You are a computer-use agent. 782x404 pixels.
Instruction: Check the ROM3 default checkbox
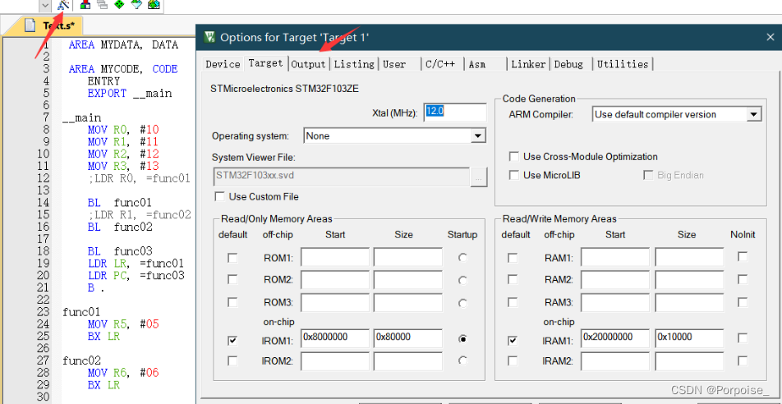232,302
